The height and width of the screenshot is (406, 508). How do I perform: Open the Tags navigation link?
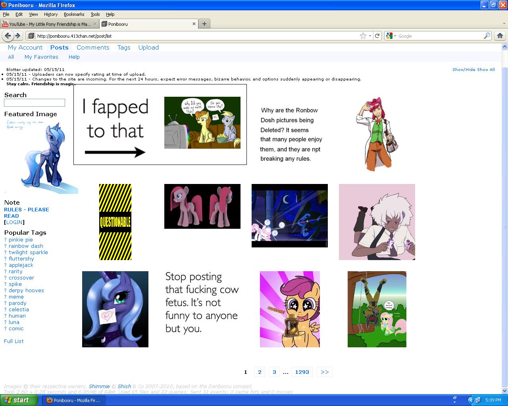(124, 48)
